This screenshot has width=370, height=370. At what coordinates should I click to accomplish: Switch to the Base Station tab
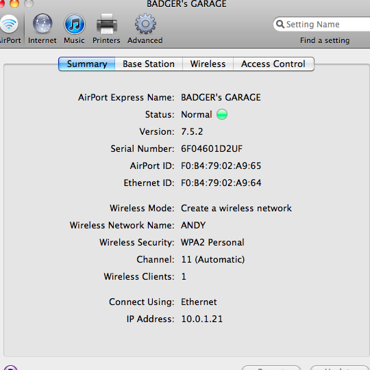[x=149, y=64]
